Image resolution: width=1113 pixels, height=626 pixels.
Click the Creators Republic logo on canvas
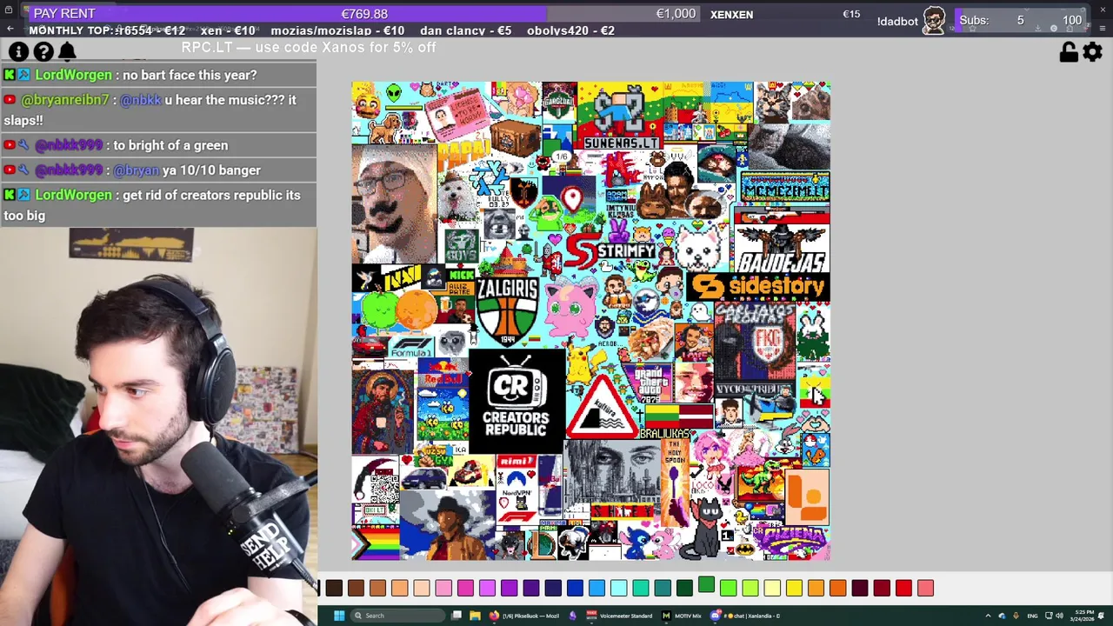(x=517, y=400)
